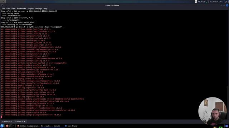Open the Settings menu
229x128 pixels.
click(38, 9)
